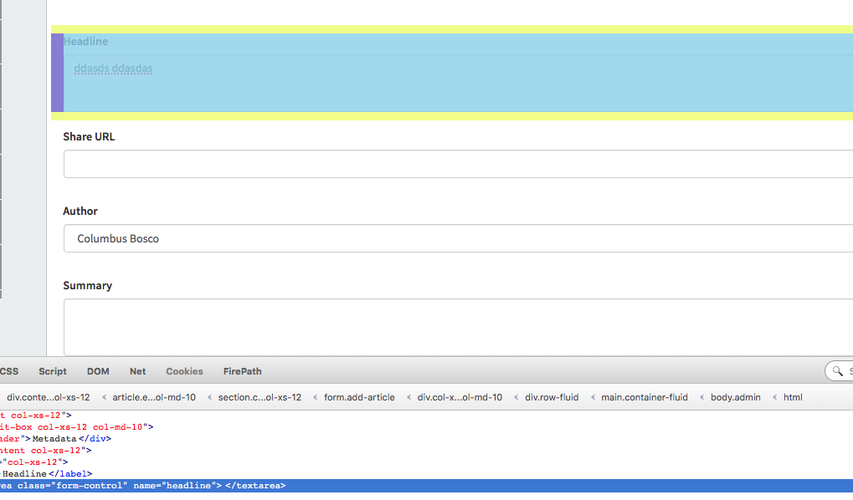
Task: Jump to html in the breadcrumb path
Action: [x=792, y=397]
